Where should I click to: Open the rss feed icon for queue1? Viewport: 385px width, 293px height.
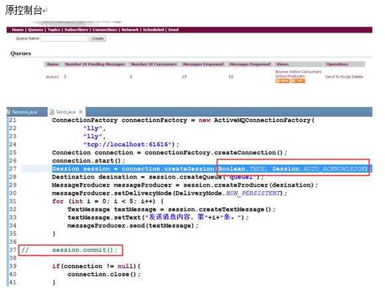(x=298, y=81)
